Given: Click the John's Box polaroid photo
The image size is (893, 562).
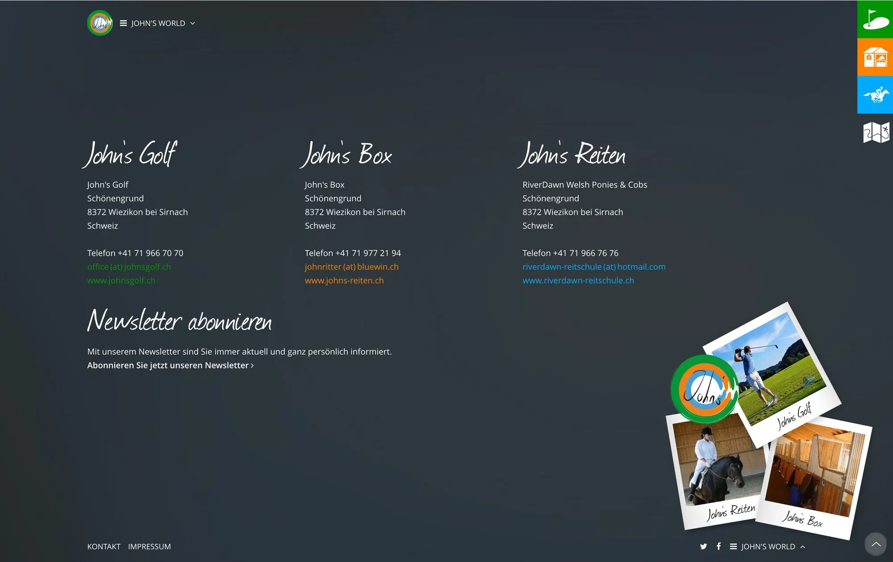Looking at the screenshot, I should (815, 478).
